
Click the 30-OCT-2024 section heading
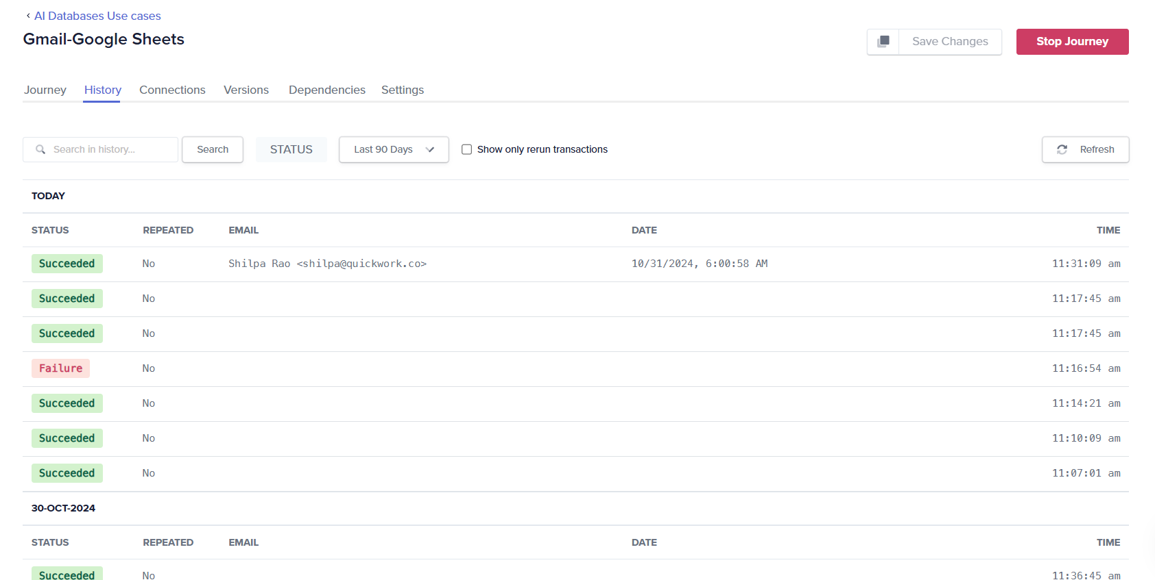[x=63, y=508]
